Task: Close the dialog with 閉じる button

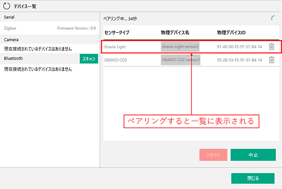Action: [253, 178]
